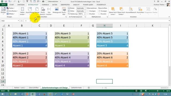171x96 pixels.
Task: Open the Windows Start button
Action: (x=2, y=94)
